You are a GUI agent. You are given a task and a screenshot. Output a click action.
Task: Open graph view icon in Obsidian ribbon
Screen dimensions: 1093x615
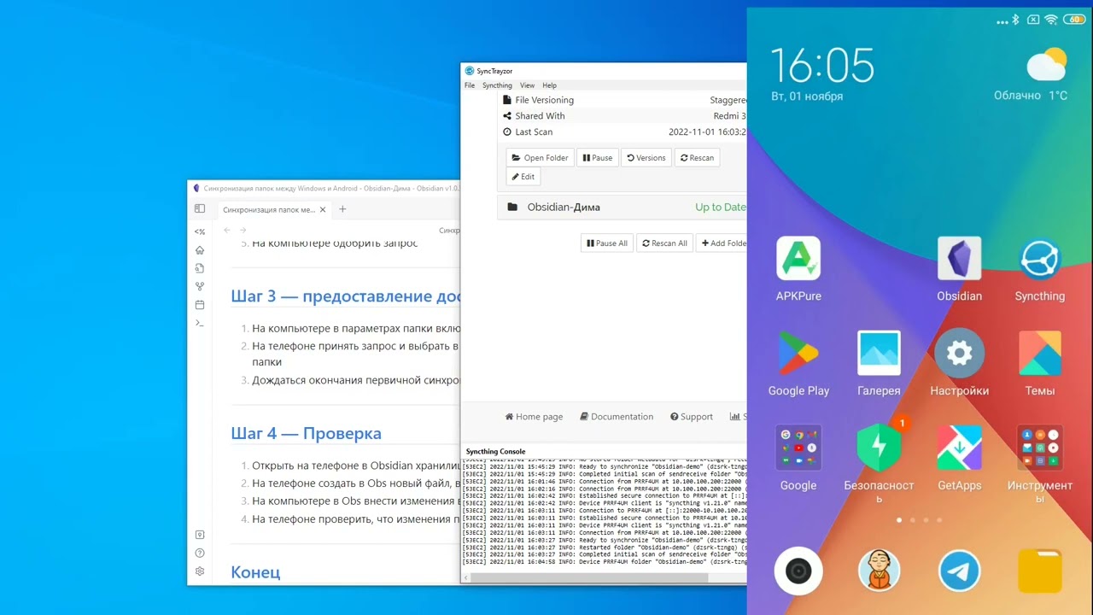tap(199, 286)
